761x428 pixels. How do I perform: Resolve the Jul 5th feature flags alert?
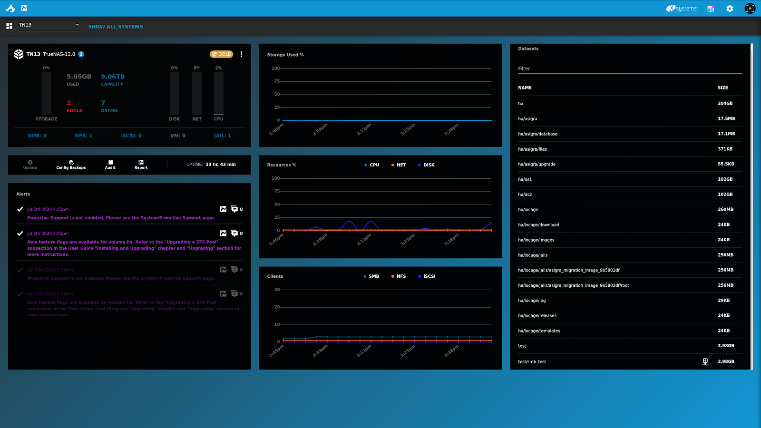(x=20, y=233)
